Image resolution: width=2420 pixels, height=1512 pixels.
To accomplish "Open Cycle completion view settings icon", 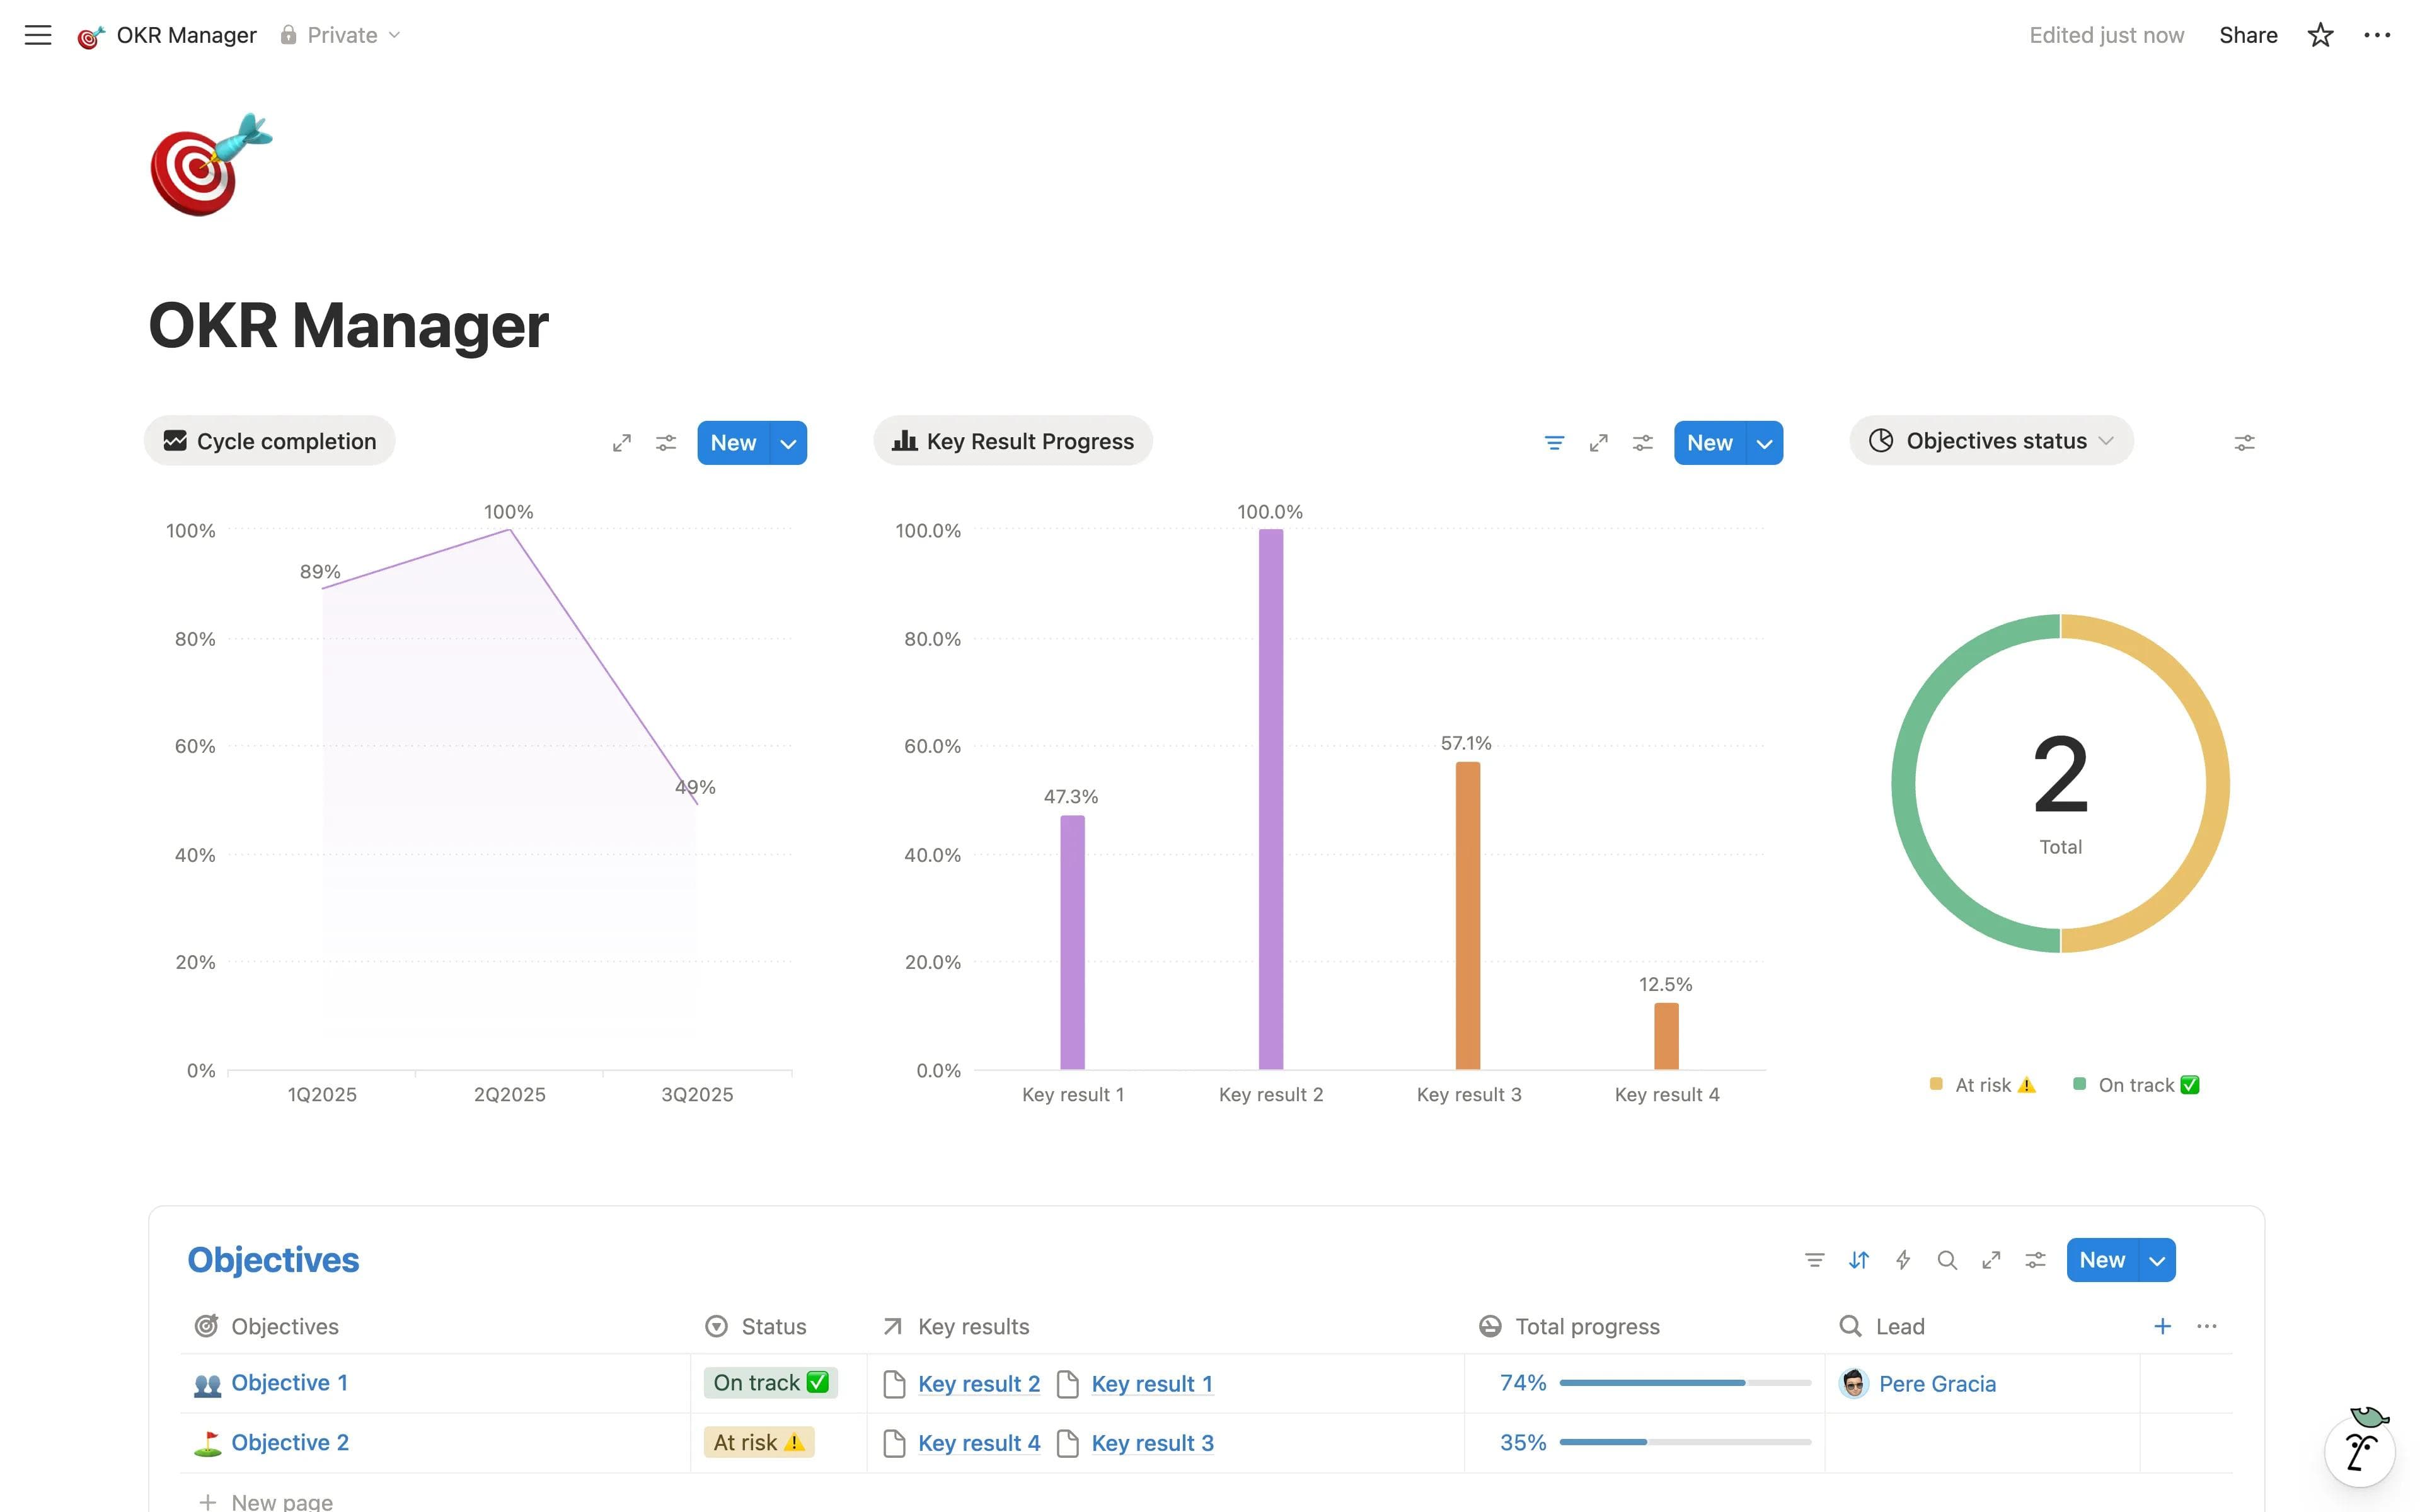I will coord(666,443).
